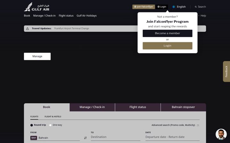Viewport: 230px width, 143px height.
Task: Open the live chat agent avatar
Action: click(221, 134)
